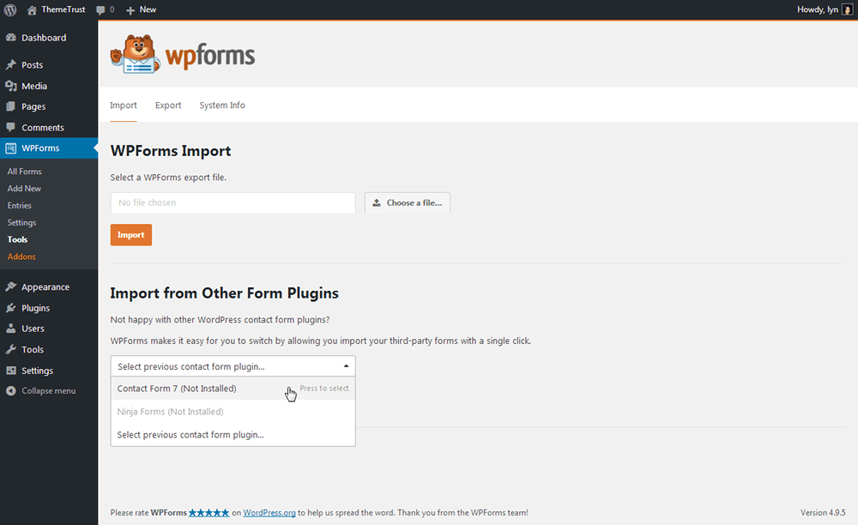The height and width of the screenshot is (525, 858).
Task: Open Addons under WPForms
Action: (21, 256)
